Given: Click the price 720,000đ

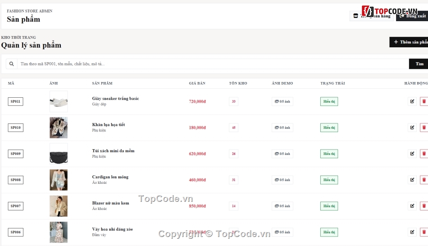Looking at the screenshot, I should 197,101.
